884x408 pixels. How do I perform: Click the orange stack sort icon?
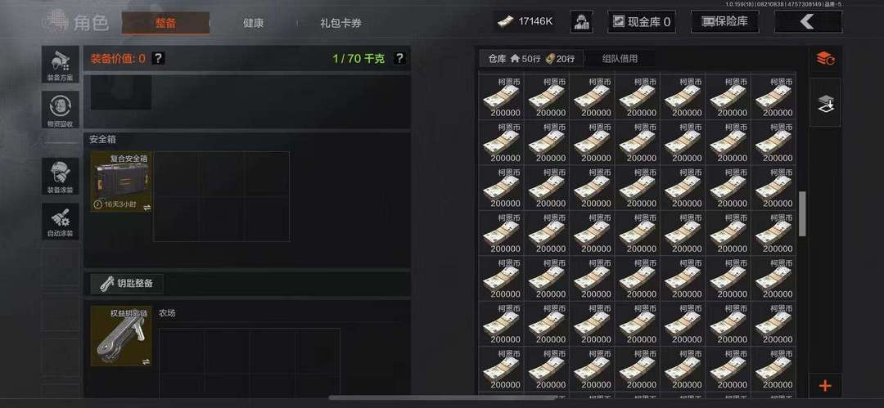(825, 58)
